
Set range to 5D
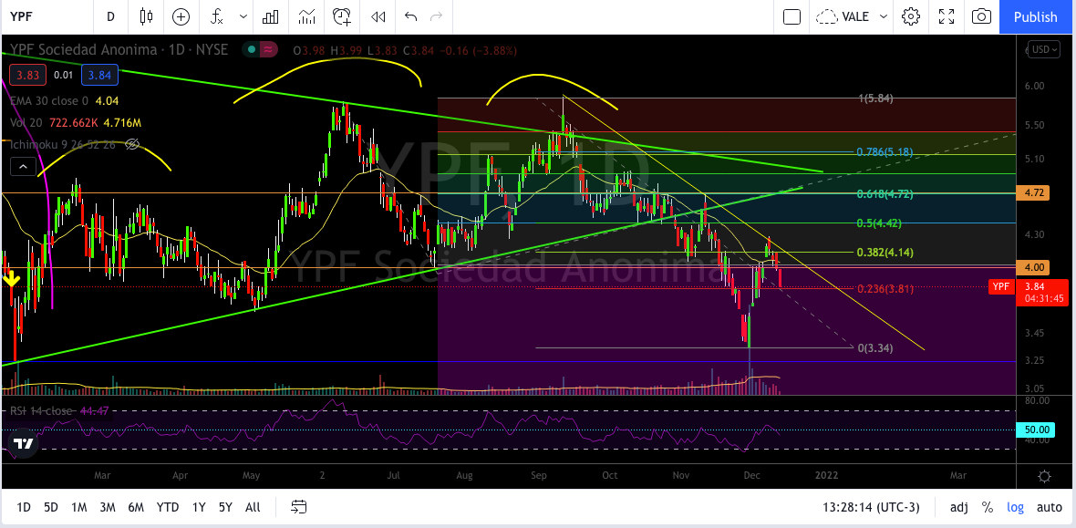[51, 507]
